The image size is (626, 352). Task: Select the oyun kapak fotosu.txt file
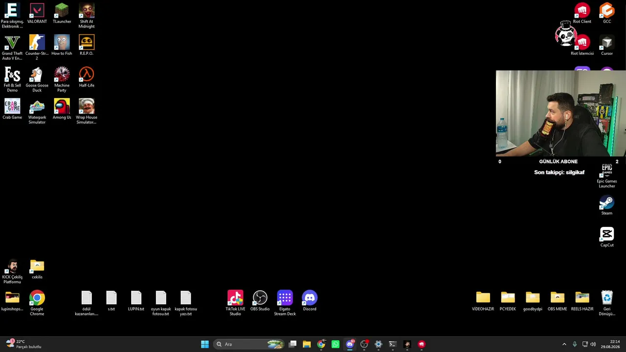click(x=161, y=303)
